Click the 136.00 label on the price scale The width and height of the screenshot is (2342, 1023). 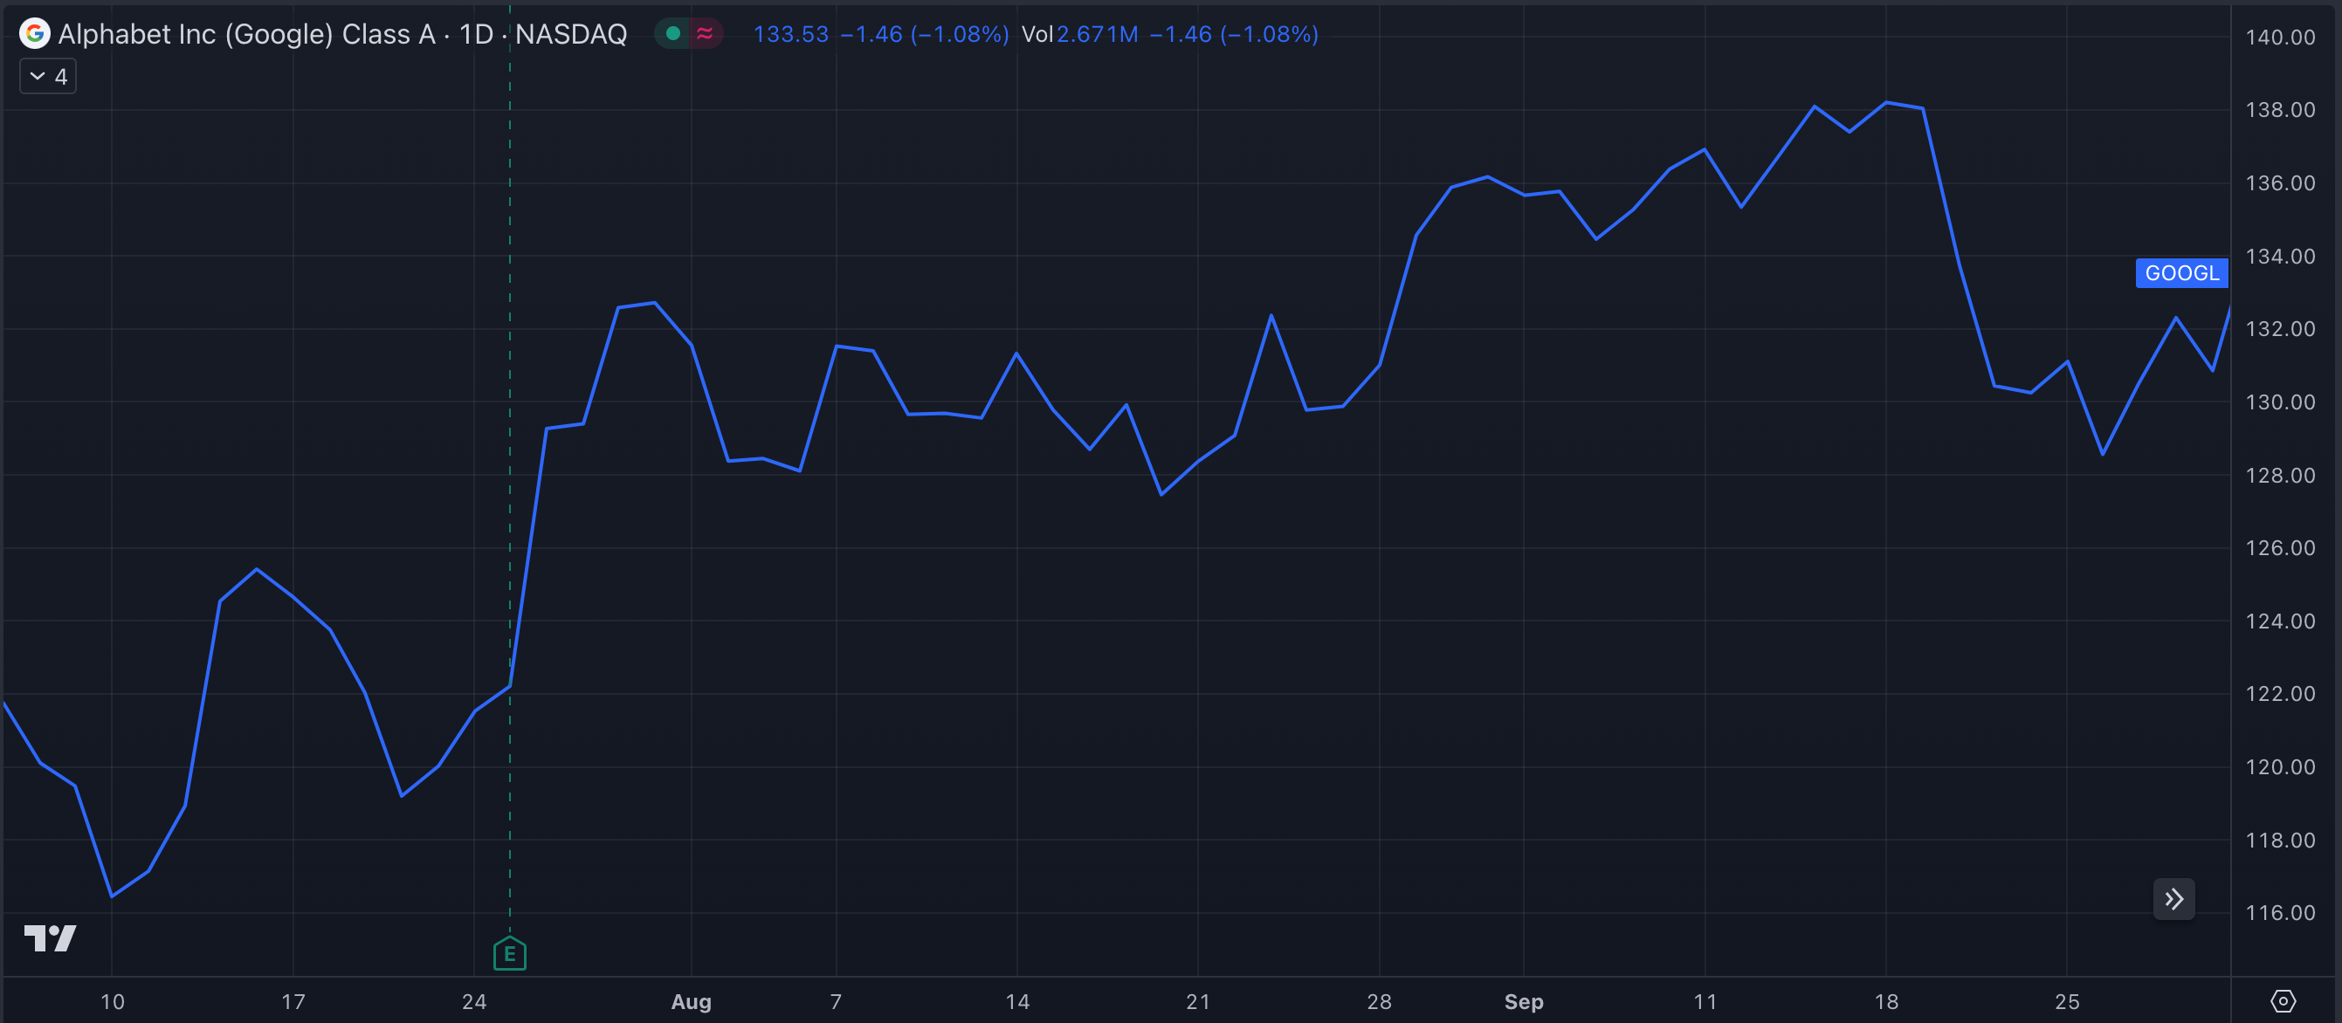pos(2283,182)
